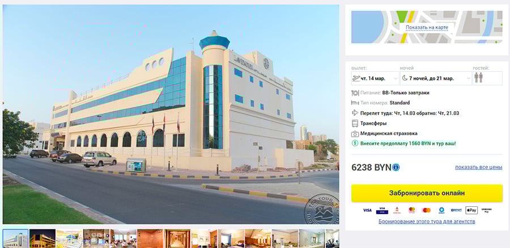Click the Visa payment logo

coord(367,210)
